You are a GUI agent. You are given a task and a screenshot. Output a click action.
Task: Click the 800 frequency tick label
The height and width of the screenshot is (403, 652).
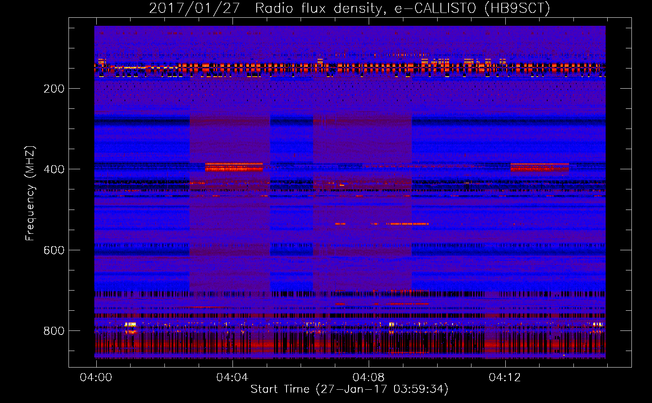[x=54, y=331]
